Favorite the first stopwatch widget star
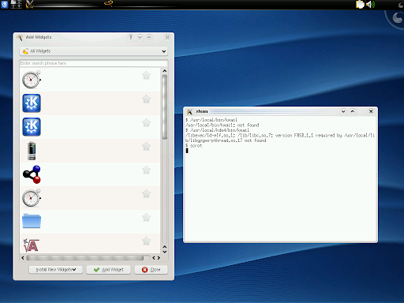The image size is (404, 303). pyautogui.click(x=146, y=76)
